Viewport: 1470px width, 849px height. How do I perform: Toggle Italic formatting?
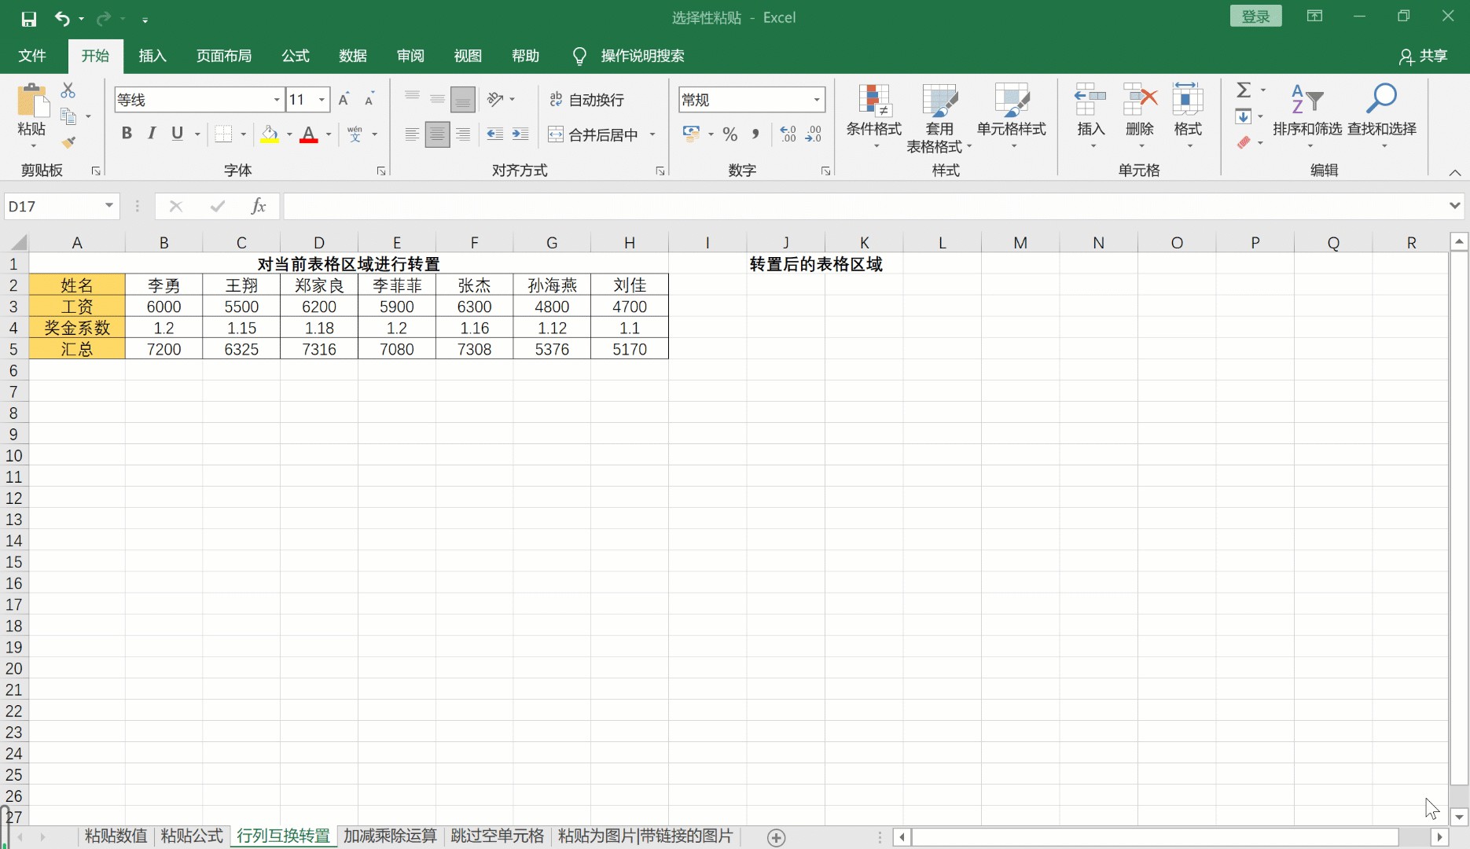[152, 134]
